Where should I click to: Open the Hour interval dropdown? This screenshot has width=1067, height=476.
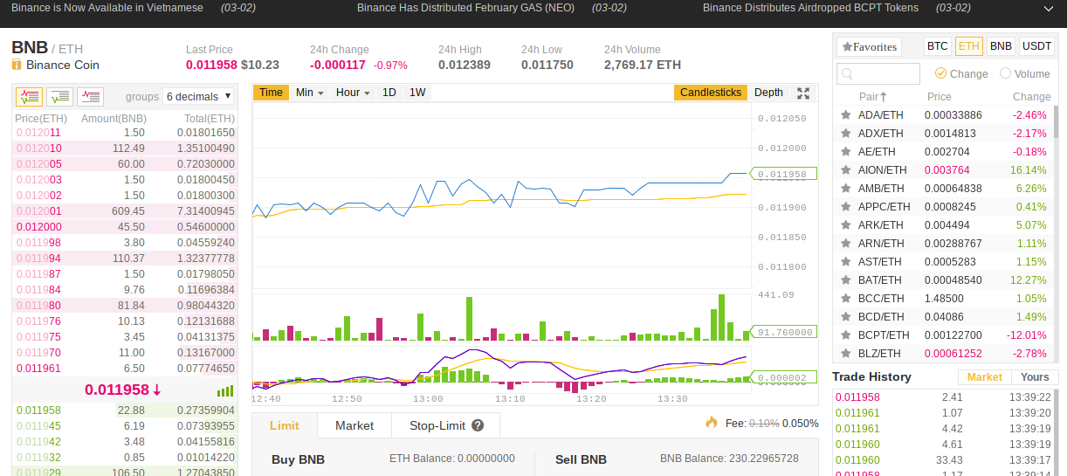[353, 93]
